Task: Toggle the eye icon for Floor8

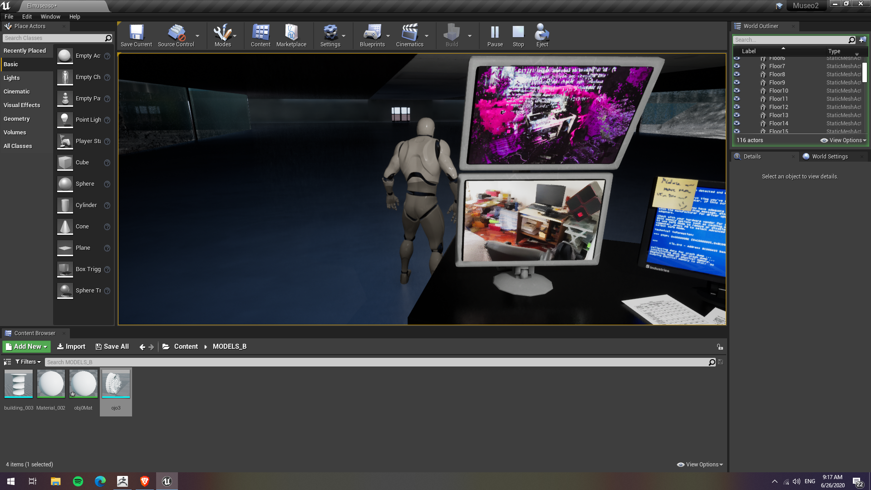Action: click(737, 74)
